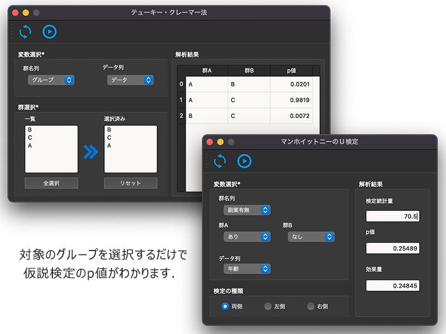This screenshot has width=446, height=334.
Task: Expand the 年齢 data column dropdown
Action: tap(246, 269)
